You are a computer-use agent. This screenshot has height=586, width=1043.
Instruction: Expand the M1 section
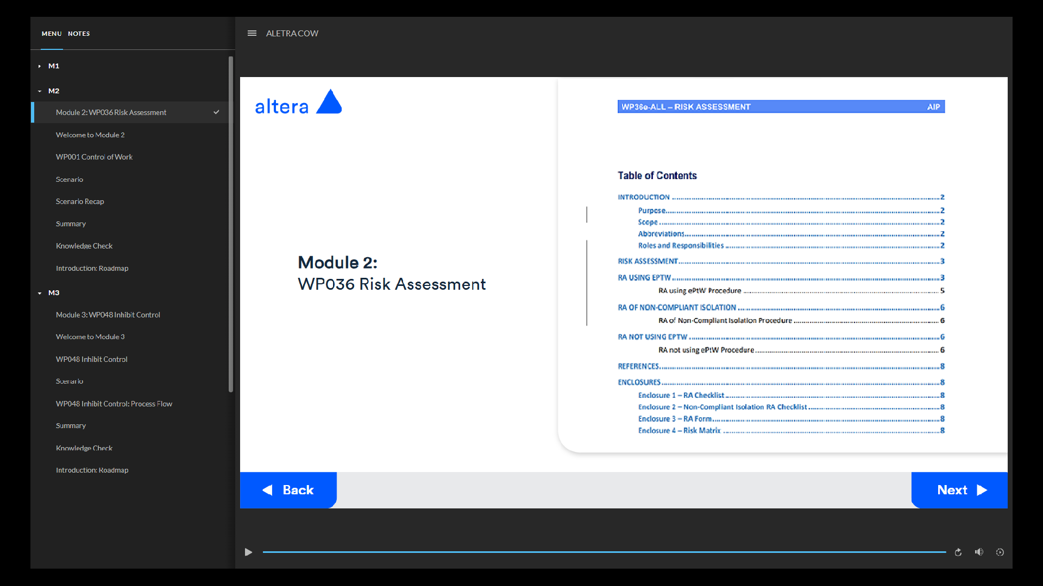coord(40,66)
